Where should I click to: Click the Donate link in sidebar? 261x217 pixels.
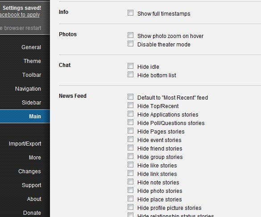coord(32,213)
